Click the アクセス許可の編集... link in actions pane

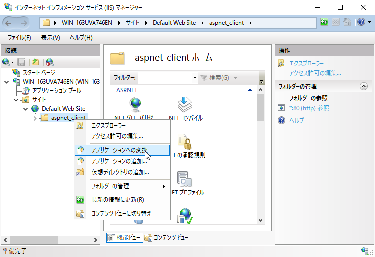tap(315, 73)
